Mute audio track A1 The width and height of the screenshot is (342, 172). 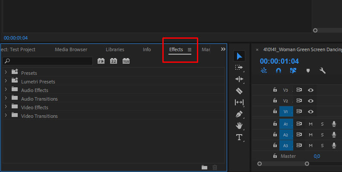coord(310,124)
